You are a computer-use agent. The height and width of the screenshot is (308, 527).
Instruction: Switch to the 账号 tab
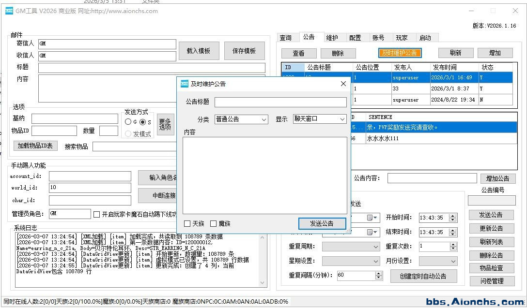pos(378,38)
